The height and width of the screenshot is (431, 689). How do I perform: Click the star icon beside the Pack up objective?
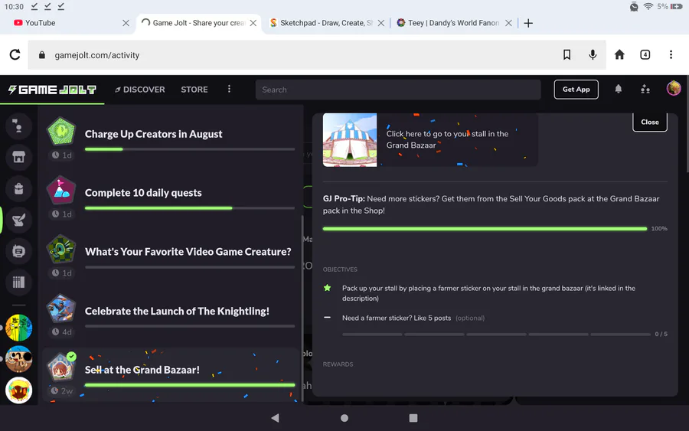pyautogui.click(x=327, y=288)
